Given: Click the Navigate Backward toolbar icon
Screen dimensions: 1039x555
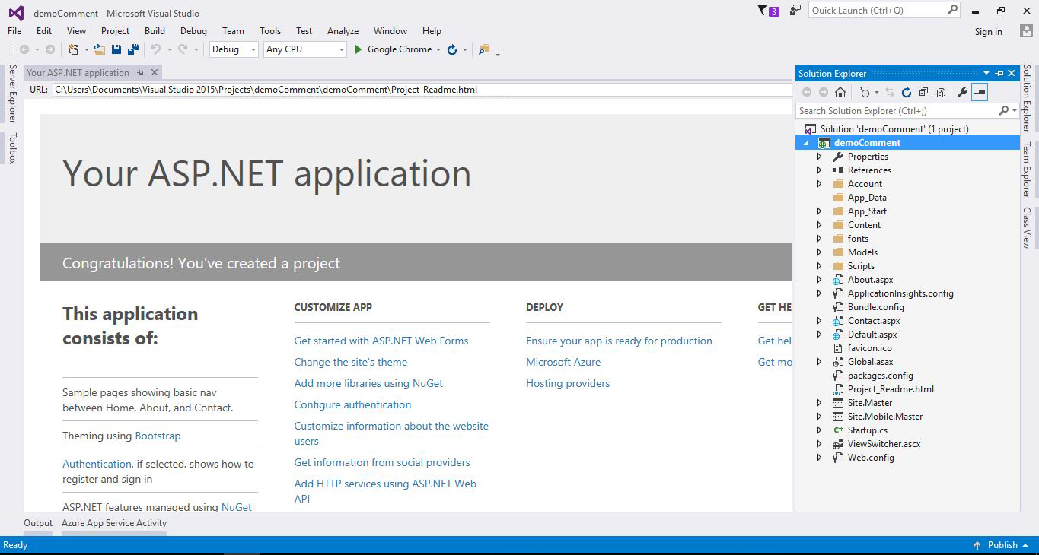Looking at the screenshot, I should point(25,49).
